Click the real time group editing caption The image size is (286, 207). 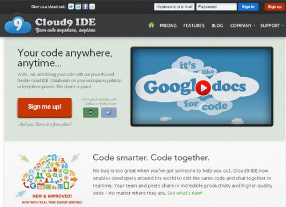pos(52,202)
